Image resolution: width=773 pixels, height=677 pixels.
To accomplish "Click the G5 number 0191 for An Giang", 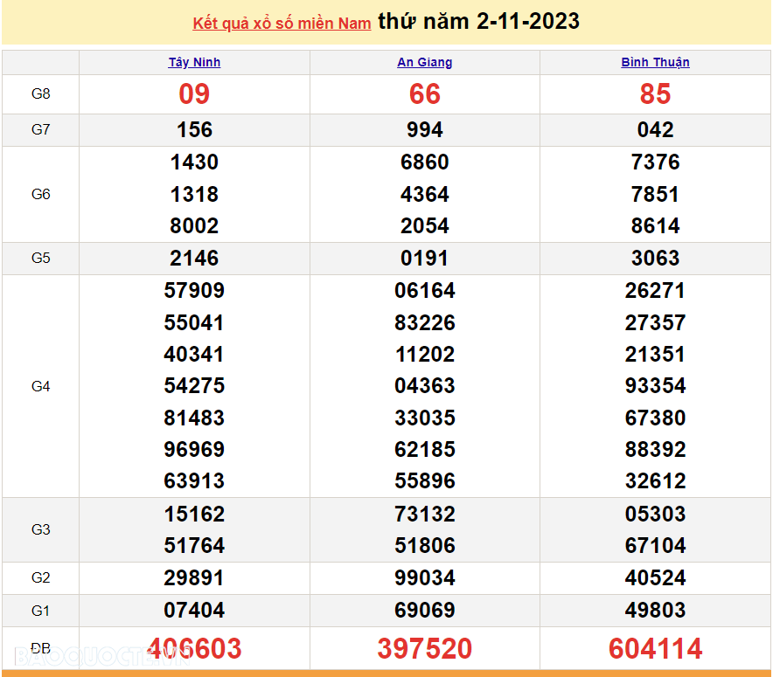I will [425, 259].
